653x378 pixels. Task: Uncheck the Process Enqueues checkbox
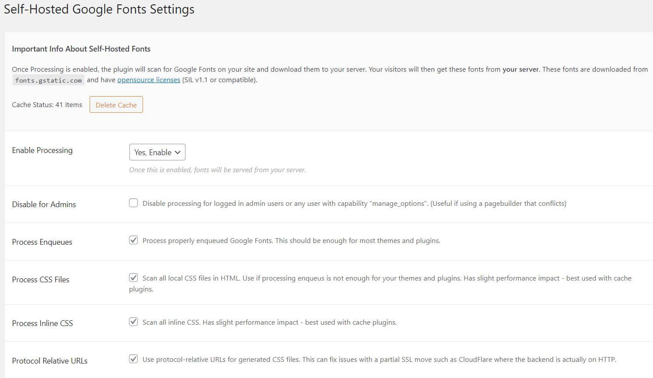(133, 240)
